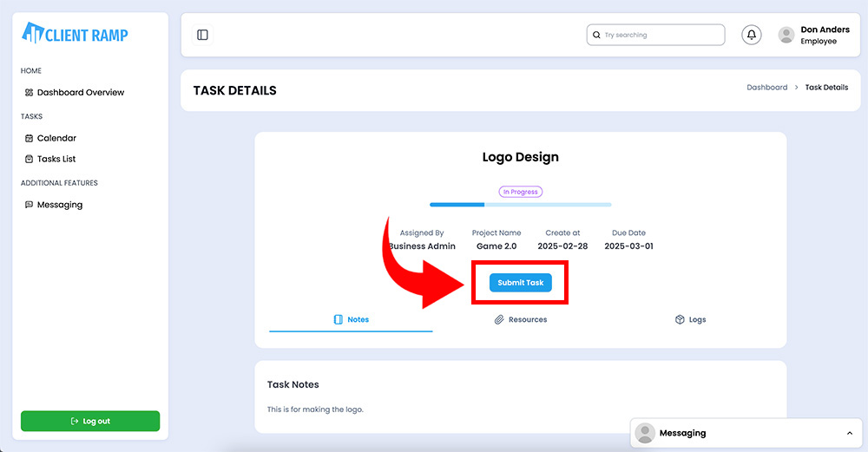Click the Don Anders profile name
The width and height of the screenshot is (868, 452).
coord(825,29)
